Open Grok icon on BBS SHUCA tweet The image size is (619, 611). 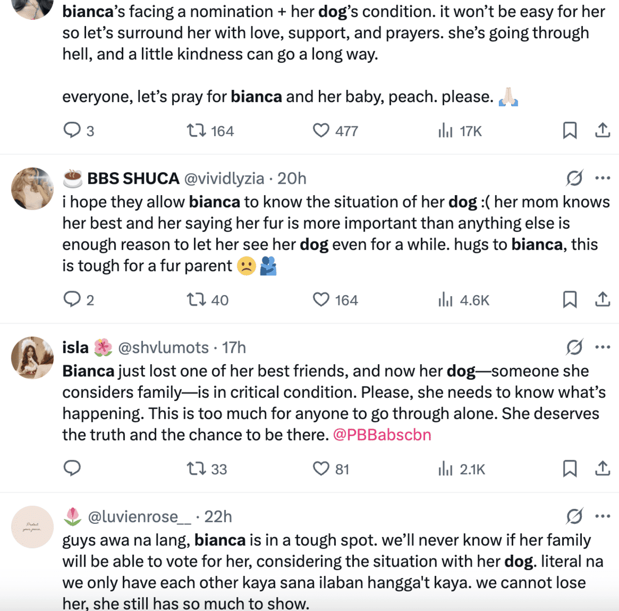(574, 179)
